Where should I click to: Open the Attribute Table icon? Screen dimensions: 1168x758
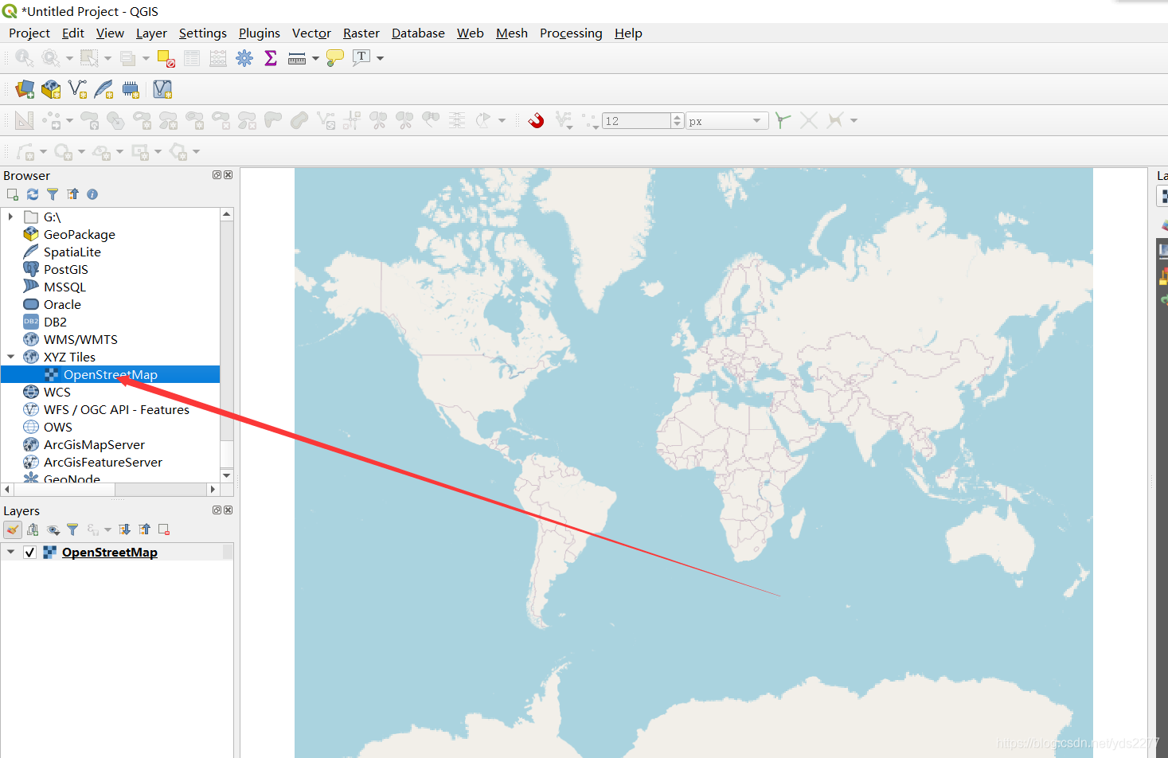coord(192,58)
